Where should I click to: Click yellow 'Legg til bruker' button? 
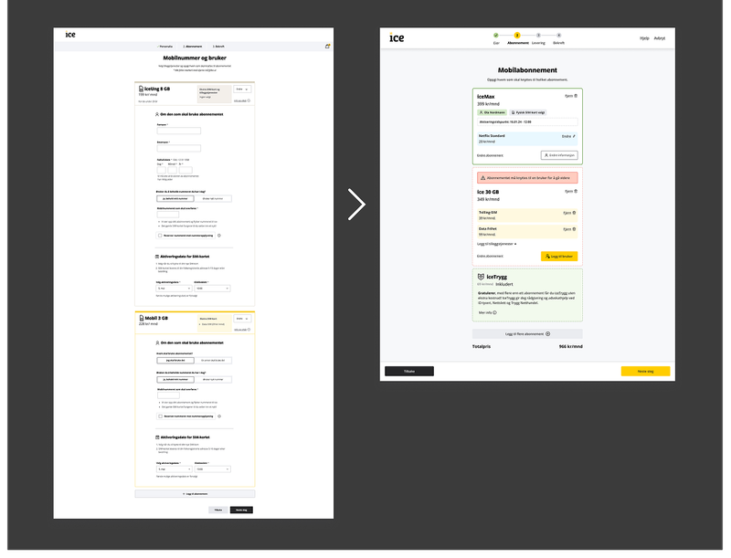(559, 257)
